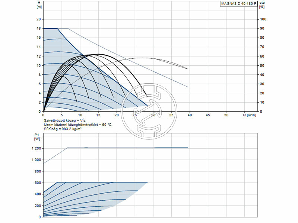The image size is (298, 223).
Task: Select the eta [%] axis title
Action: point(263,5)
